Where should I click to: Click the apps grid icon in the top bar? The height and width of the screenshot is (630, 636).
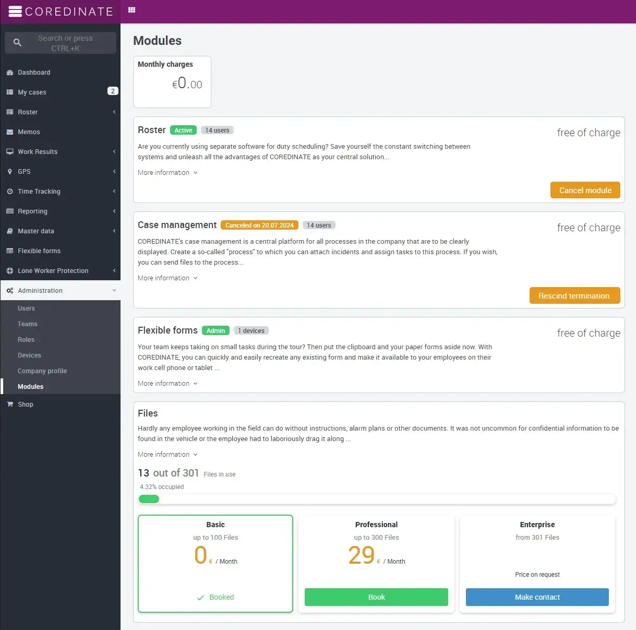click(x=130, y=11)
